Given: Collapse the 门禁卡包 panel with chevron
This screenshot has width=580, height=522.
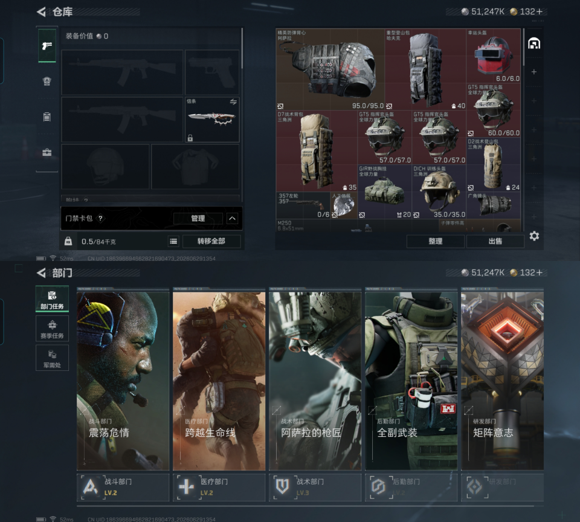Looking at the screenshot, I should (x=232, y=218).
